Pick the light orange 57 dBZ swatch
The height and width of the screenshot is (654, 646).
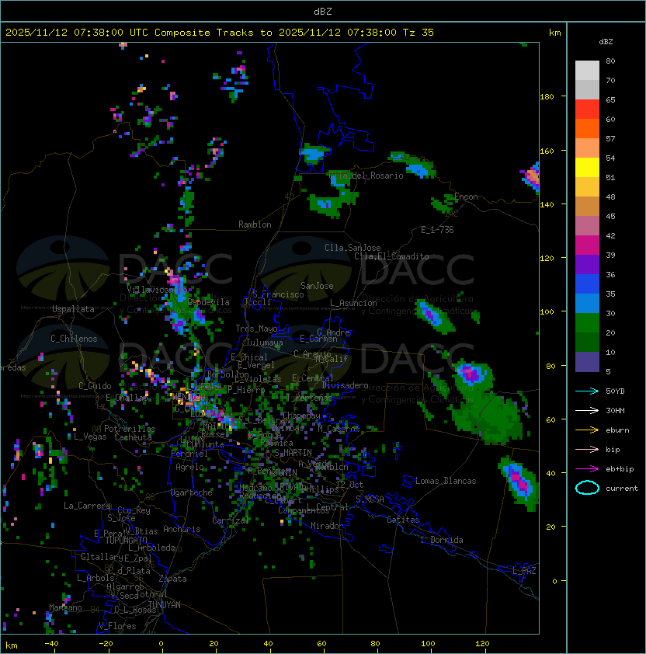587,148
